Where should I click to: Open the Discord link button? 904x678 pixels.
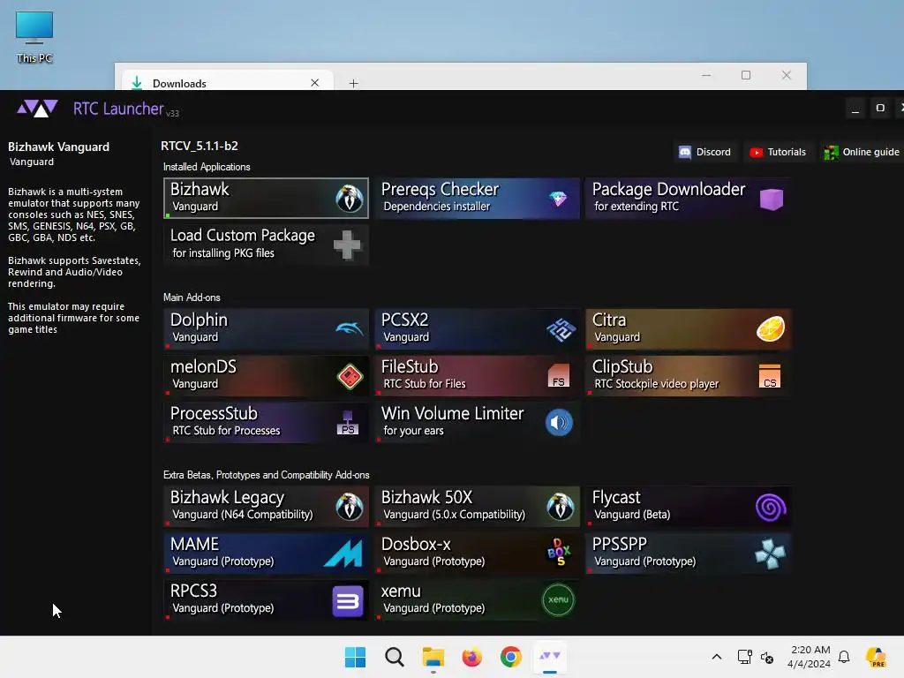point(704,152)
